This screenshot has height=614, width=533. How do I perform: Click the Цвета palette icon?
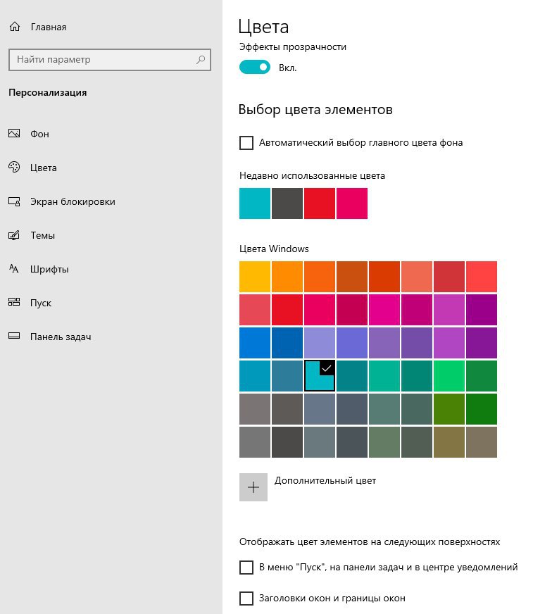tap(14, 167)
